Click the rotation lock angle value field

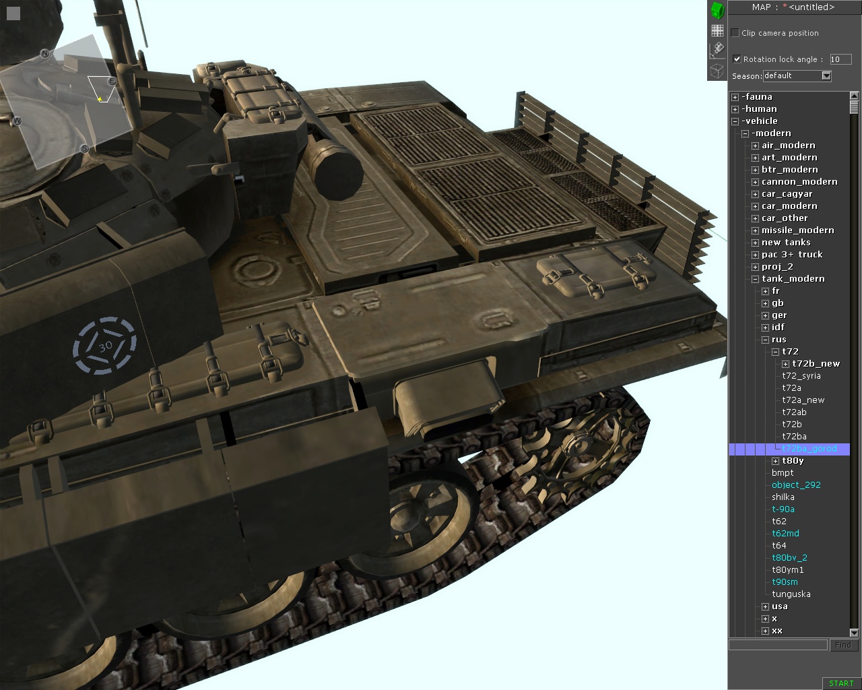pyautogui.click(x=840, y=59)
